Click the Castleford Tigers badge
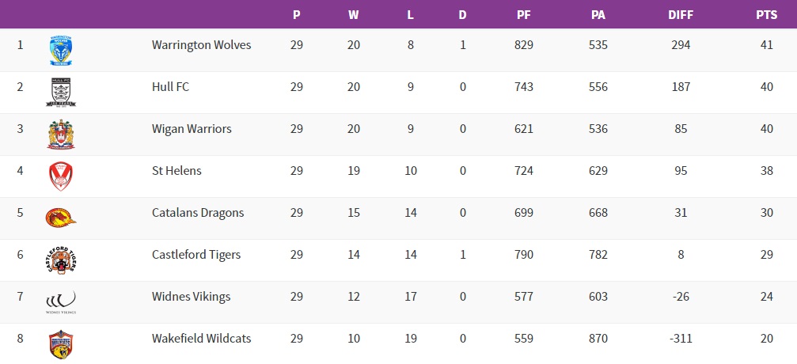This screenshot has height=364, width=797. [x=61, y=260]
